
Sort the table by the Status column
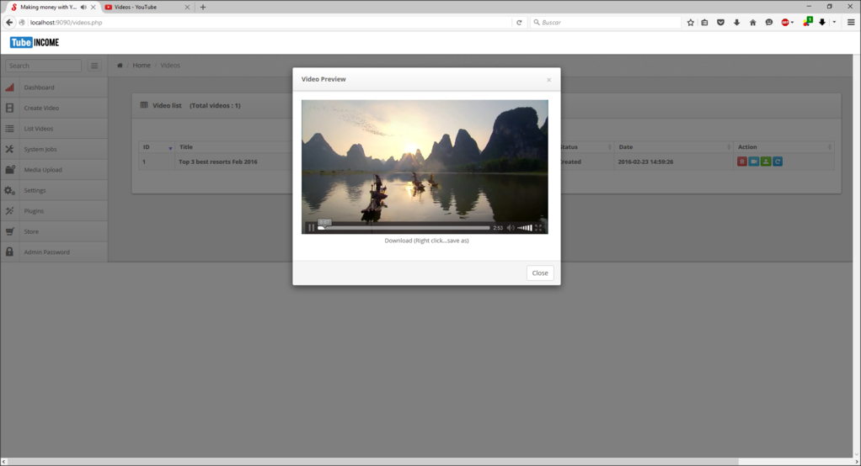coord(586,147)
